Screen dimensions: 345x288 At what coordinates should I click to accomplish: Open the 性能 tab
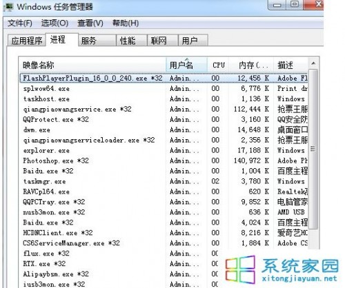pos(132,41)
